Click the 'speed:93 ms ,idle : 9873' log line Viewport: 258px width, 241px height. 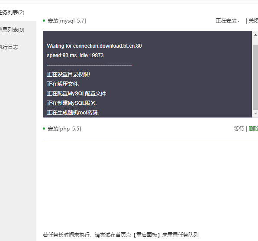[75, 55]
